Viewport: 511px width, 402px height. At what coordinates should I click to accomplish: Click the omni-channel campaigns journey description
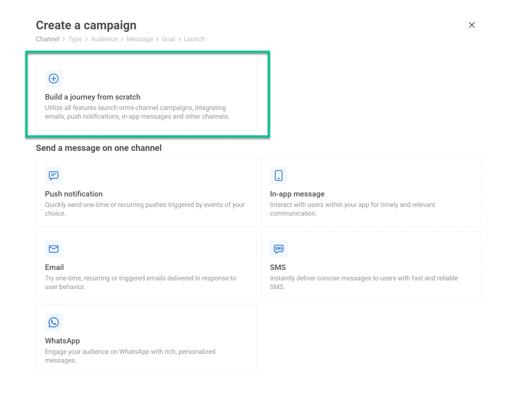pos(137,112)
